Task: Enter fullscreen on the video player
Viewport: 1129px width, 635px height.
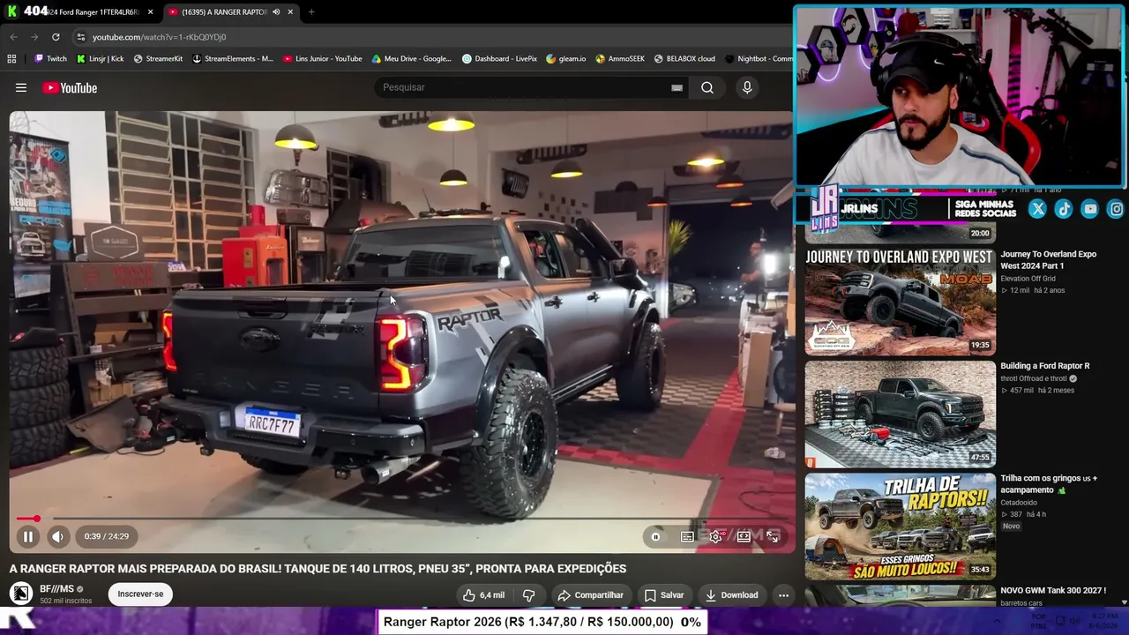Action: (773, 536)
